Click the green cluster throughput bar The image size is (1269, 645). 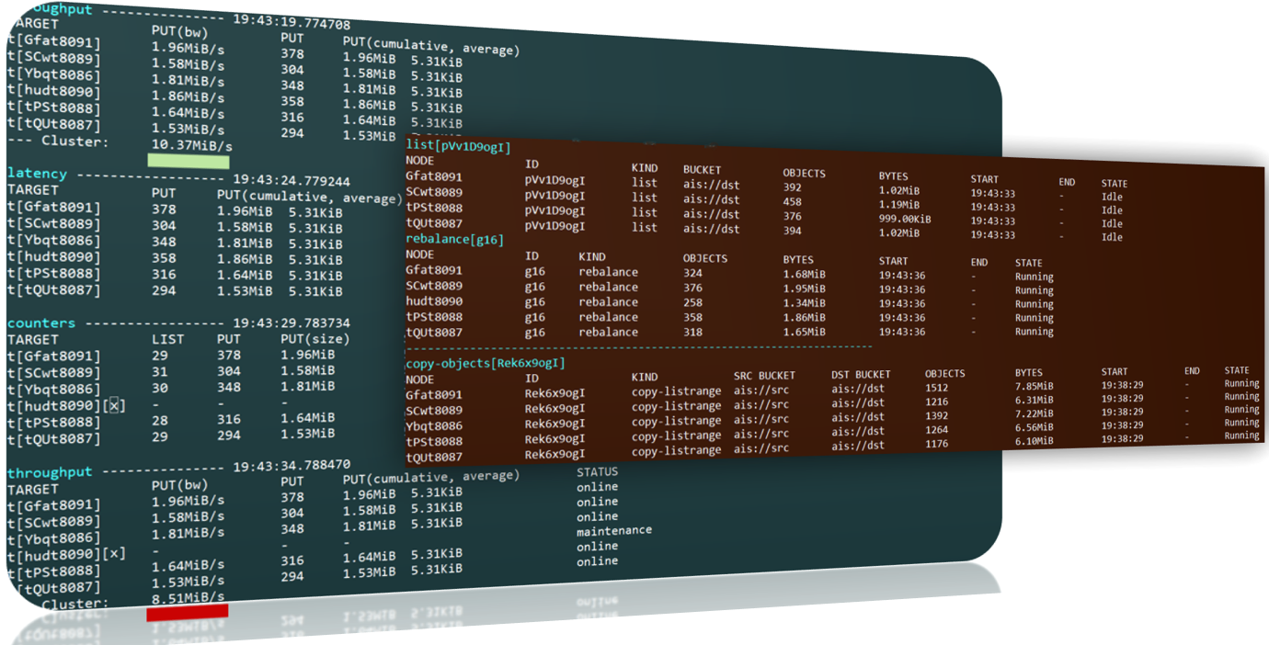pyautogui.click(x=187, y=159)
